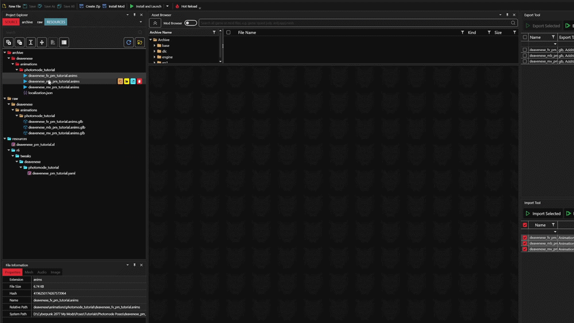Viewport: 574px width, 323px height.
Task: Click the refresh icon in Project Explorer
Action: click(x=129, y=42)
